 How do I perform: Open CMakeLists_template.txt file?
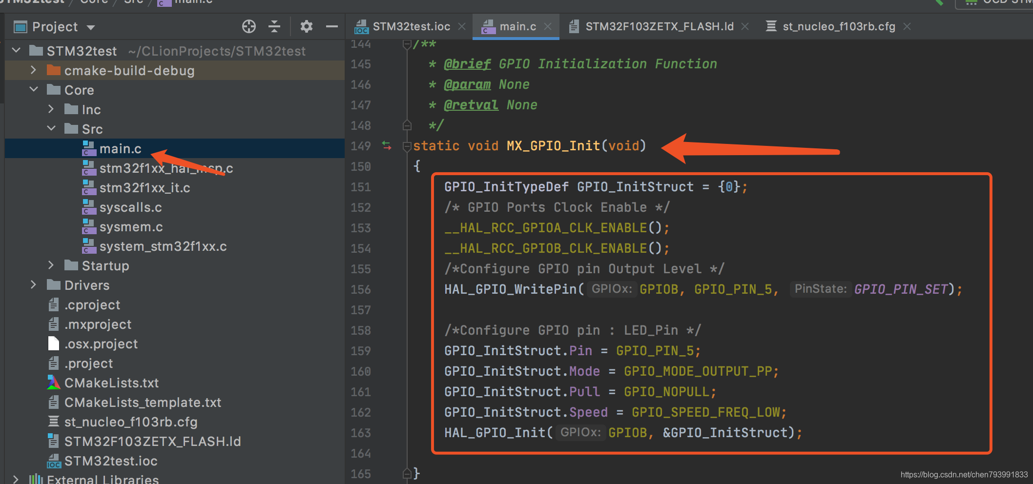point(143,403)
